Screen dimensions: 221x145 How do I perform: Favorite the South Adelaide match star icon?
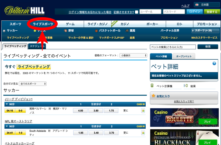pyautogui.click(x=143, y=133)
